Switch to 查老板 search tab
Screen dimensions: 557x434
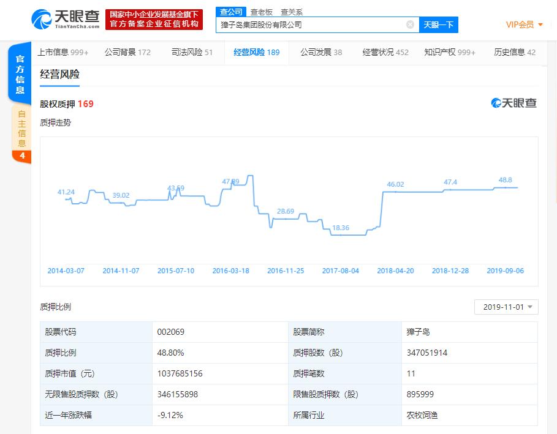click(261, 12)
